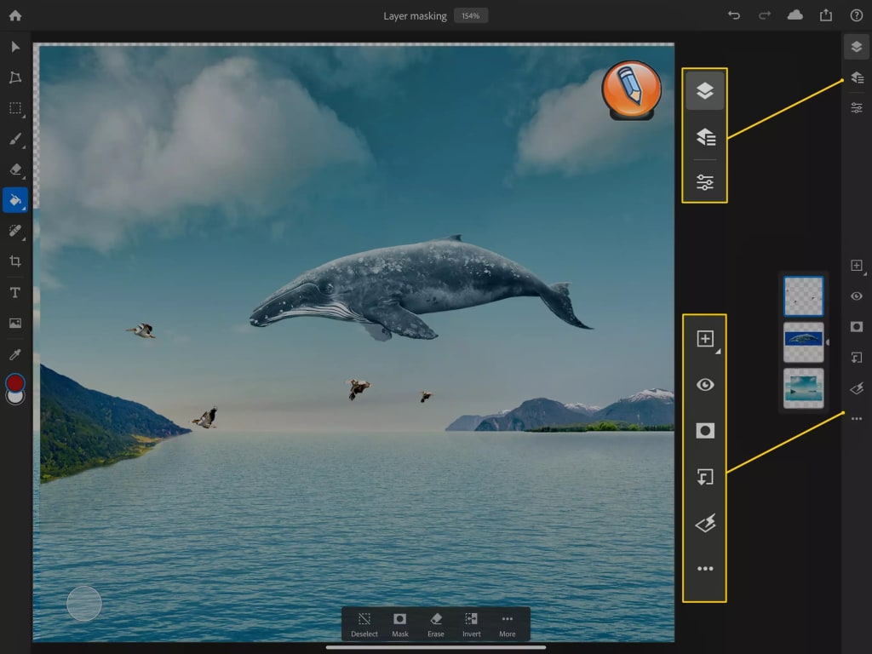Select the Type tool
The width and height of the screenshot is (872, 654).
click(x=15, y=292)
